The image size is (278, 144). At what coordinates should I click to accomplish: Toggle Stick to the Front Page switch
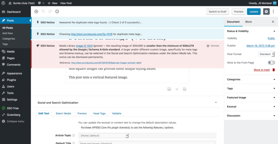[x=271, y=63]
